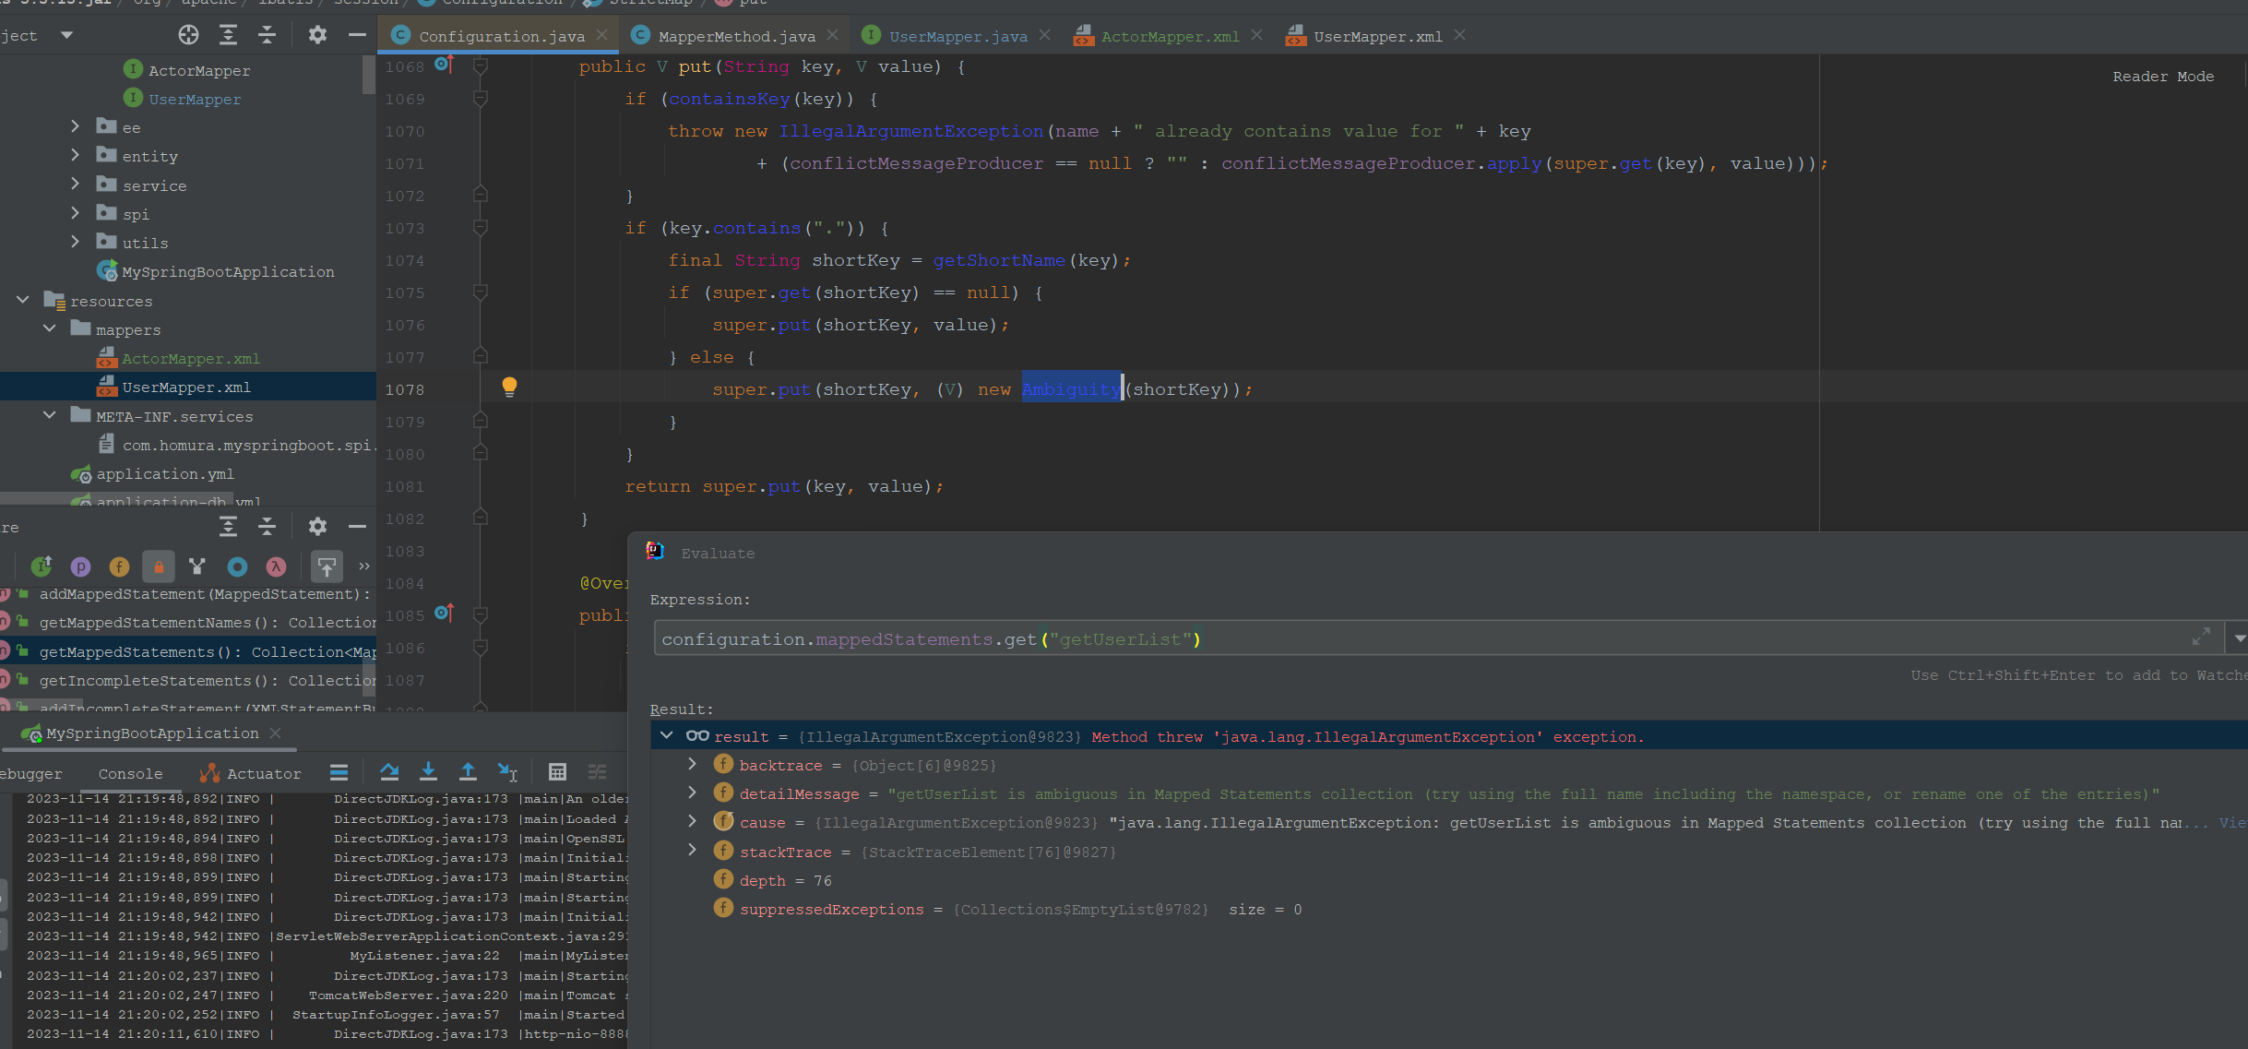The height and width of the screenshot is (1049, 2248).
Task: Click the Step Into debugger icon
Action: 428,772
